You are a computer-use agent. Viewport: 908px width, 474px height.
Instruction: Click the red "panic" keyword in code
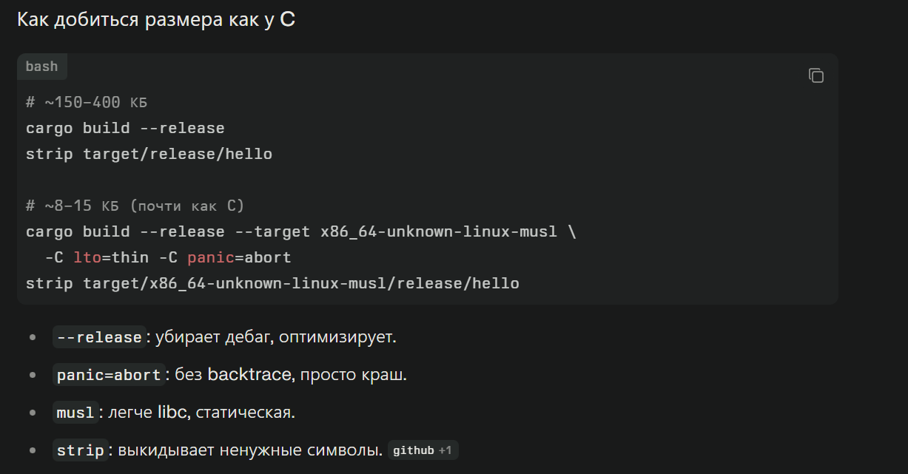click(x=209, y=257)
